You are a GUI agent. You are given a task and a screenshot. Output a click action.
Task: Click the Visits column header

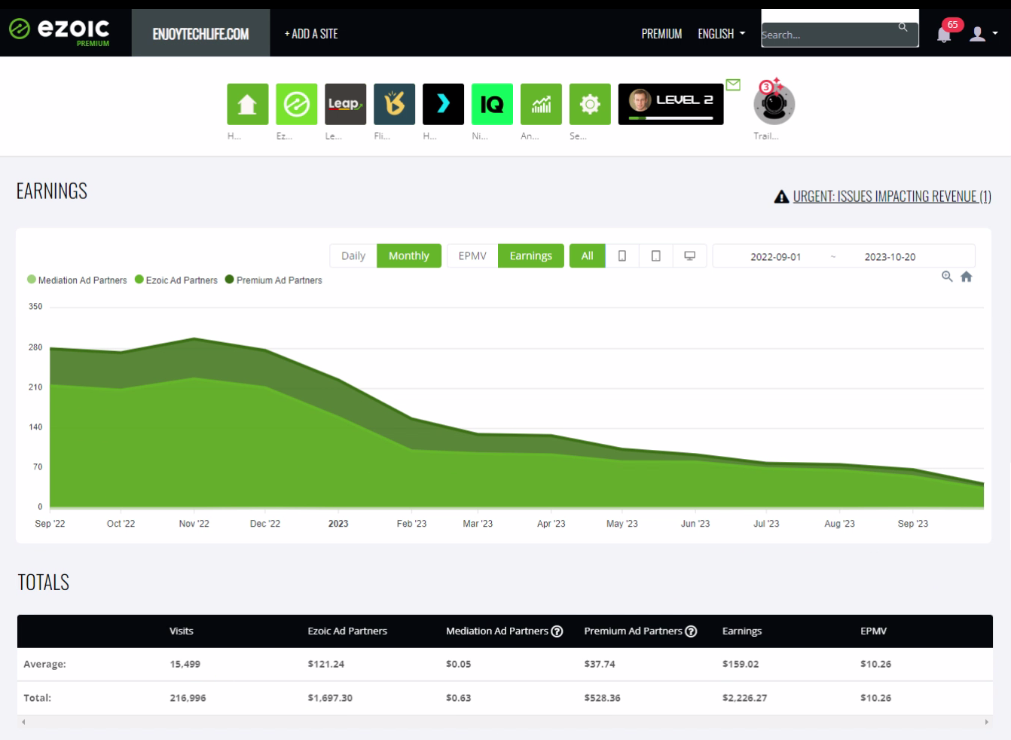[x=182, y=631]
